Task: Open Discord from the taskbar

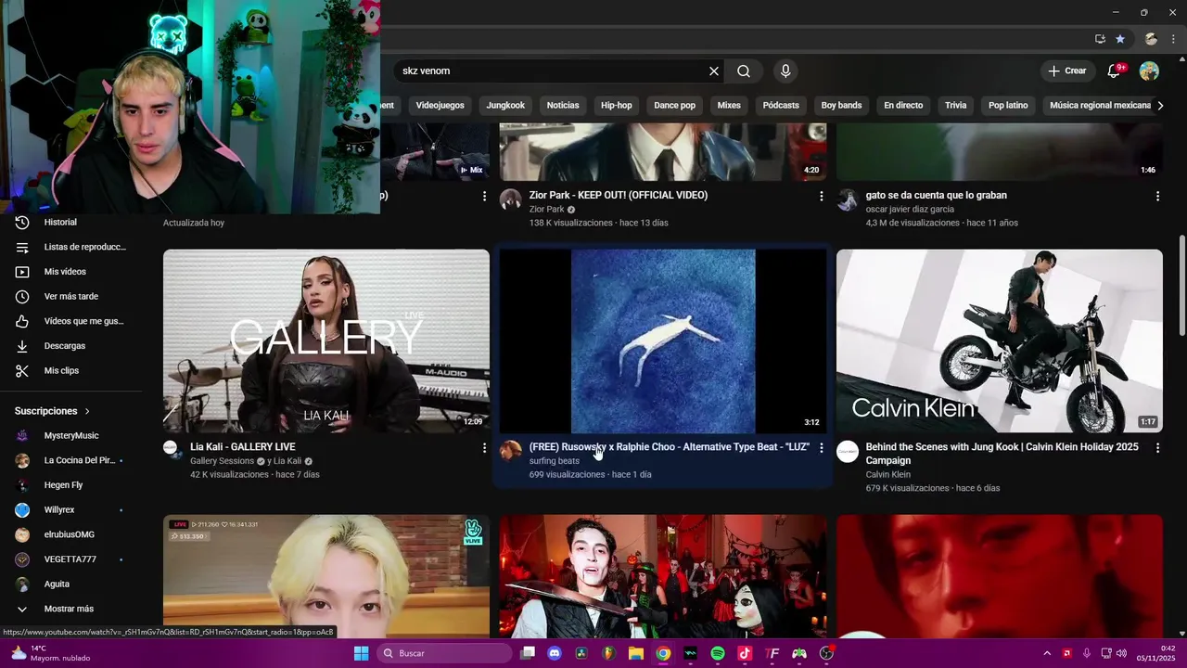Action: click(x=555, y=653)
